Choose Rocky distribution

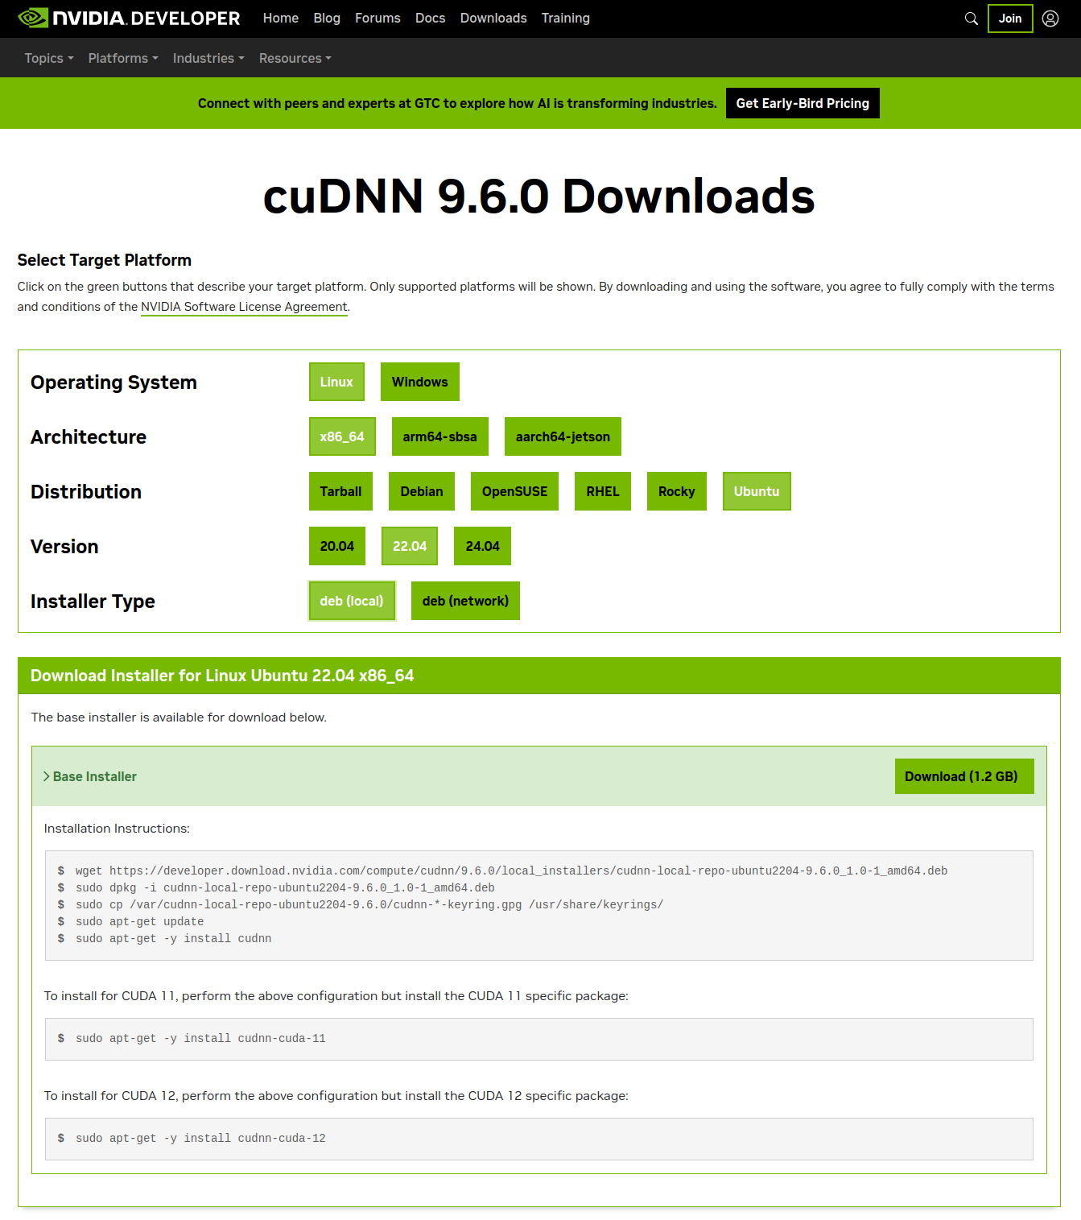tap(677, 491)
